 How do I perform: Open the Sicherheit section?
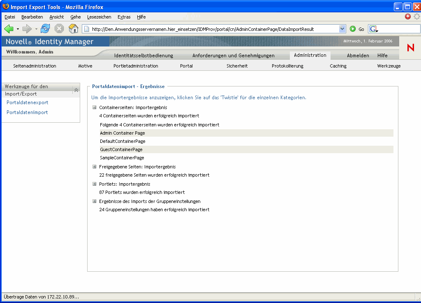coord(237,66)
